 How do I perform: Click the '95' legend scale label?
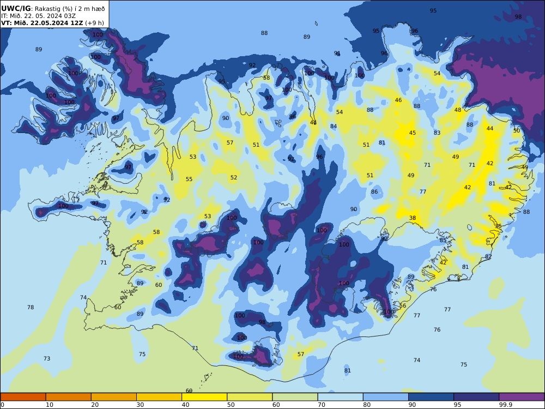click(457, 405)
